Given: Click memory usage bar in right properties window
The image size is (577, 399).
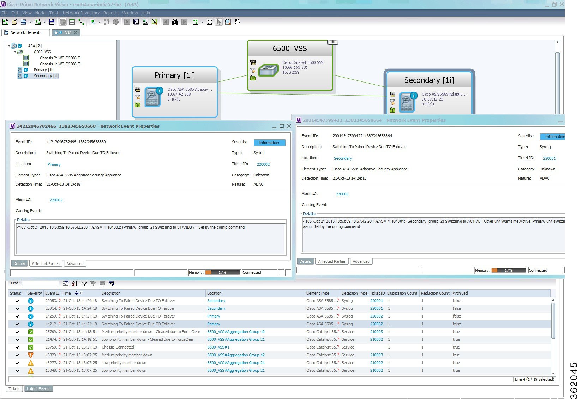Looking at the screenshot, I should [509, 270].
